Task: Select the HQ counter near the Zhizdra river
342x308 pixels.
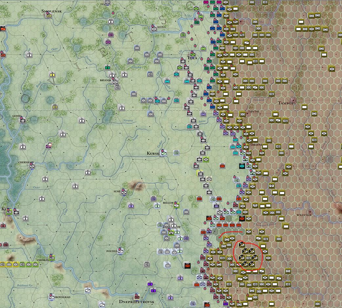Action: (150, 74)
